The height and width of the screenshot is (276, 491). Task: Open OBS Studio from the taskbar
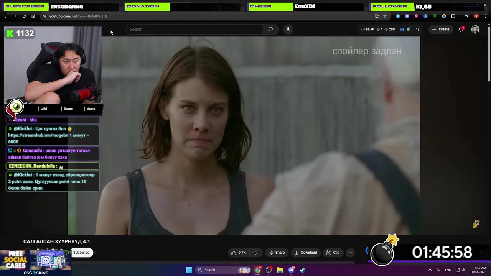click(x=269, y=270)
